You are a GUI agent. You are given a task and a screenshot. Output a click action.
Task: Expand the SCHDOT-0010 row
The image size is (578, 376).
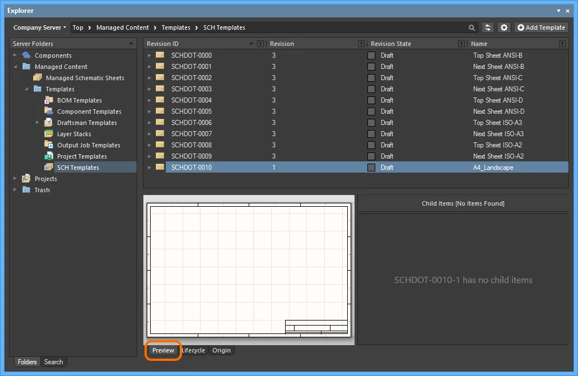150,168
